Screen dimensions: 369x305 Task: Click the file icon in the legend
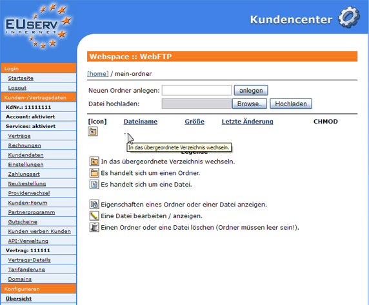point(94,185)
